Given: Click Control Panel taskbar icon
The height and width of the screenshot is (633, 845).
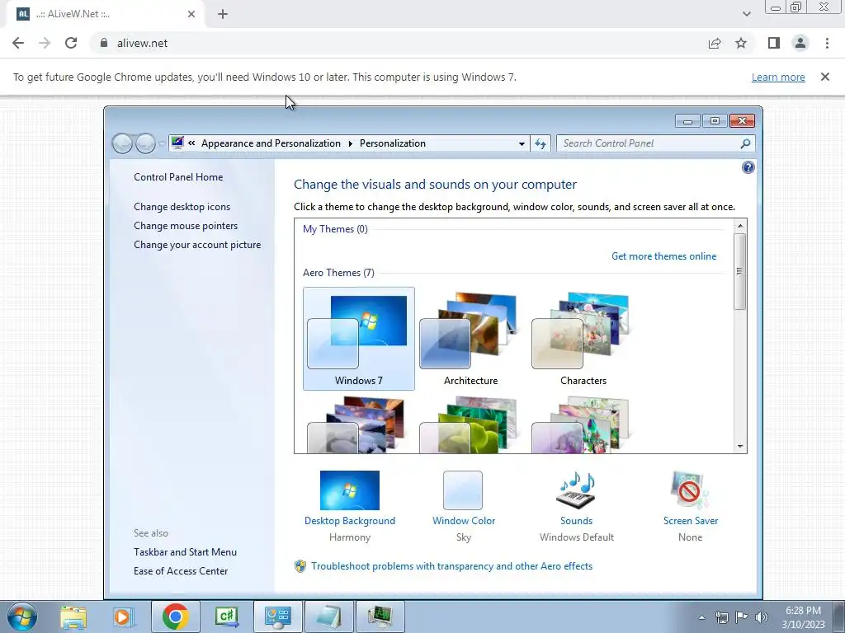Looking at the screenshot, I should [277, 617].
